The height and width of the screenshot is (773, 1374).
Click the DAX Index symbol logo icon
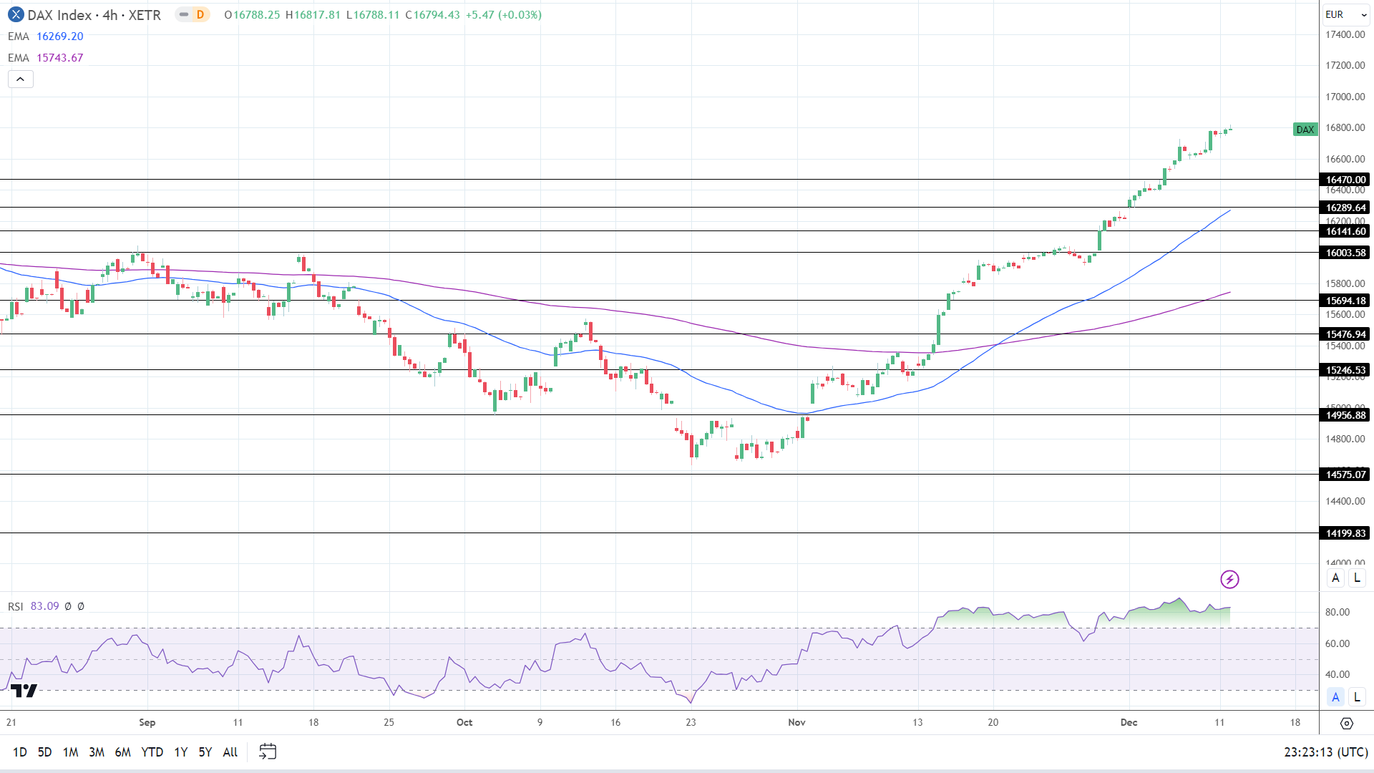[16, 14]
